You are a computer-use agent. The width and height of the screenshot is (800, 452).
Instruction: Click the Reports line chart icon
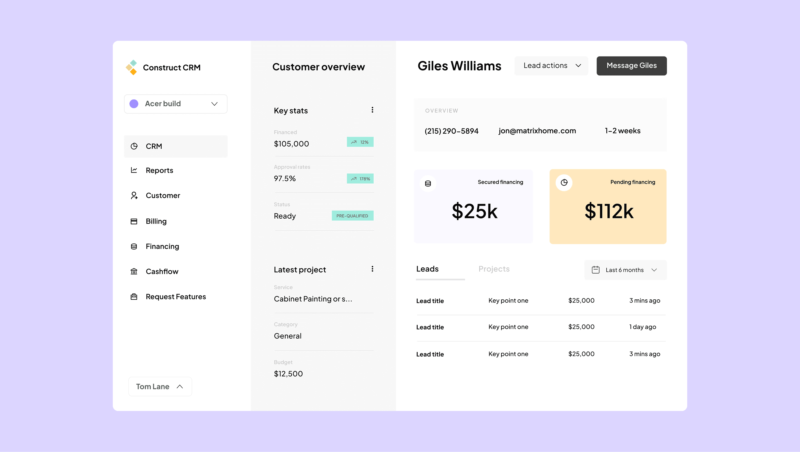pos(134,170)
